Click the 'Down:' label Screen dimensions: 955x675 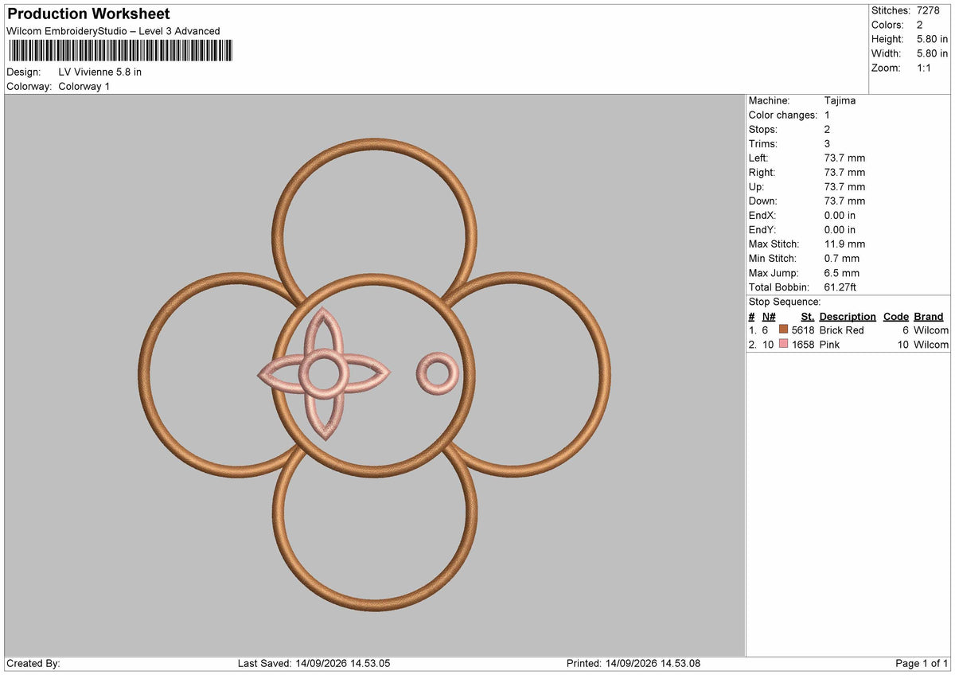763,201
